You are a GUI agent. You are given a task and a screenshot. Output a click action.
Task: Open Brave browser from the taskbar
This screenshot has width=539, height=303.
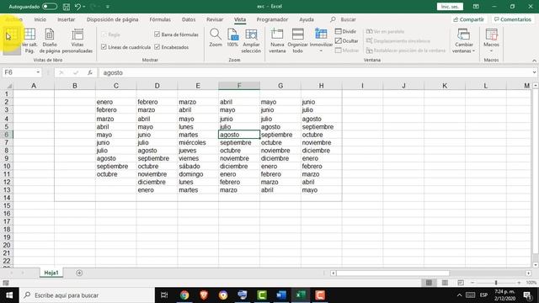[x=204, y=295]
